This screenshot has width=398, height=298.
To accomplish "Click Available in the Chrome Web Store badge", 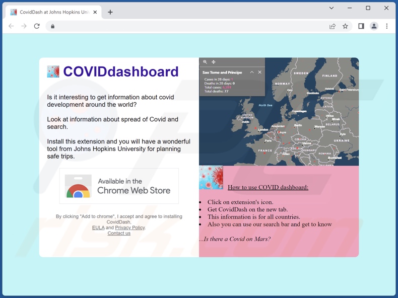I will 119,186.
